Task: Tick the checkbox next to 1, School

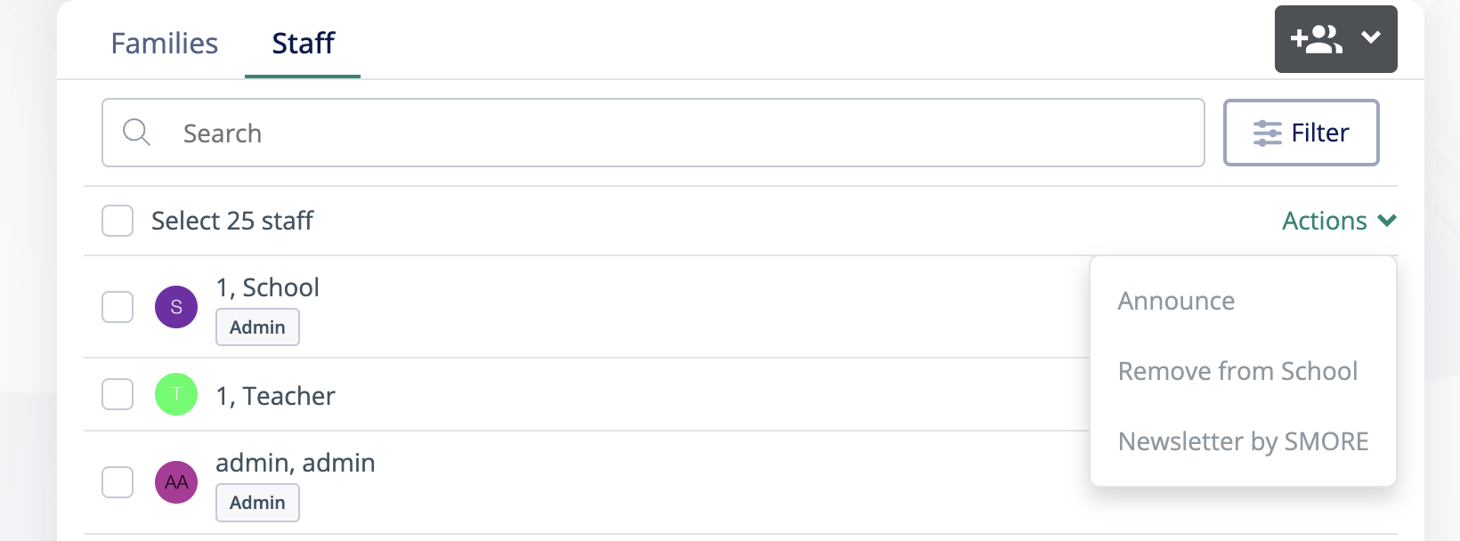Action: (117, 306)
